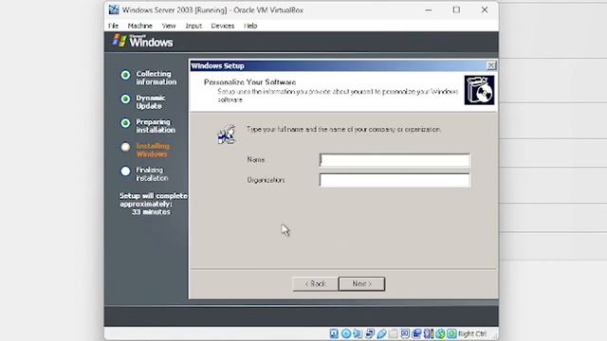Click the display settings status icon
Image resolution: width=607 pixels, height=341 pixels.
click(x=405, y=333)
